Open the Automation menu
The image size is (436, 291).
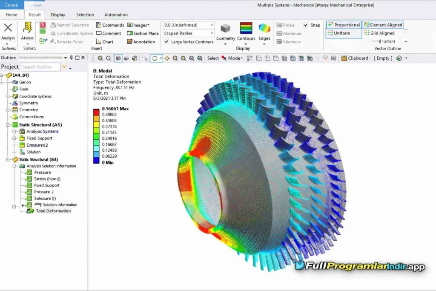[115, 14]
